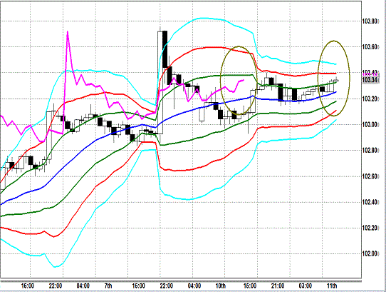Image resolution: width=386 pixels, height=292 pixels.
Task: Click the 21:00 time axis label
Action: point(278,286)
